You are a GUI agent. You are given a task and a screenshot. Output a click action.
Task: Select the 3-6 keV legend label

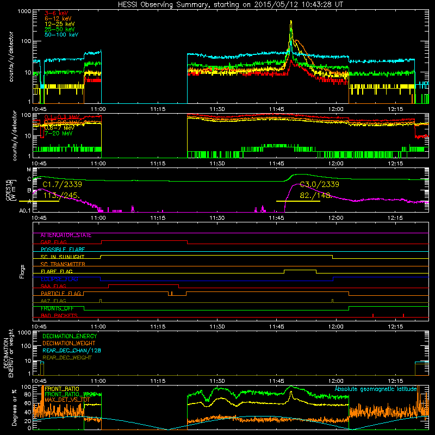57,13
